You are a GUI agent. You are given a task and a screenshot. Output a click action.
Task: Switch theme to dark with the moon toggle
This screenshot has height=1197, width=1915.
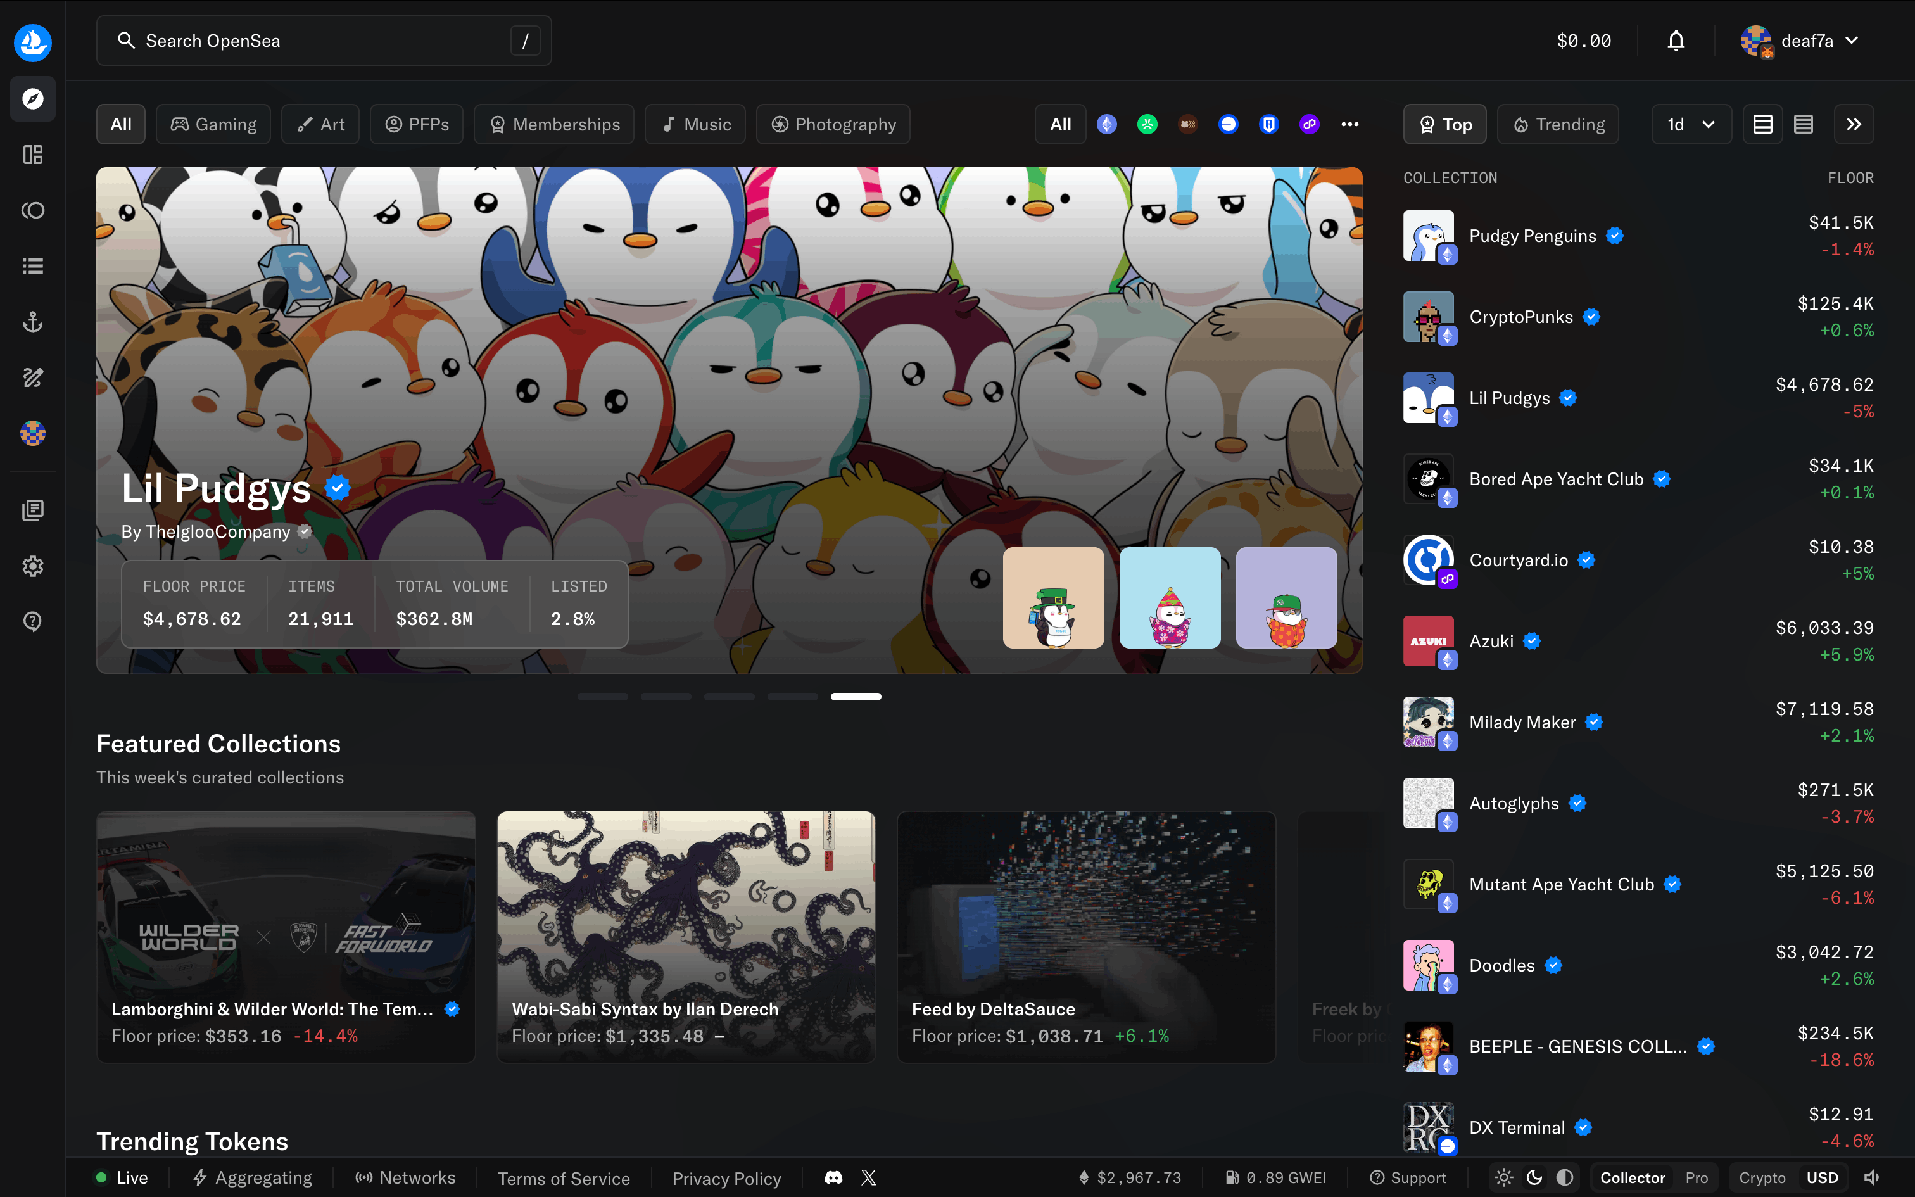pos(1535,1177)
